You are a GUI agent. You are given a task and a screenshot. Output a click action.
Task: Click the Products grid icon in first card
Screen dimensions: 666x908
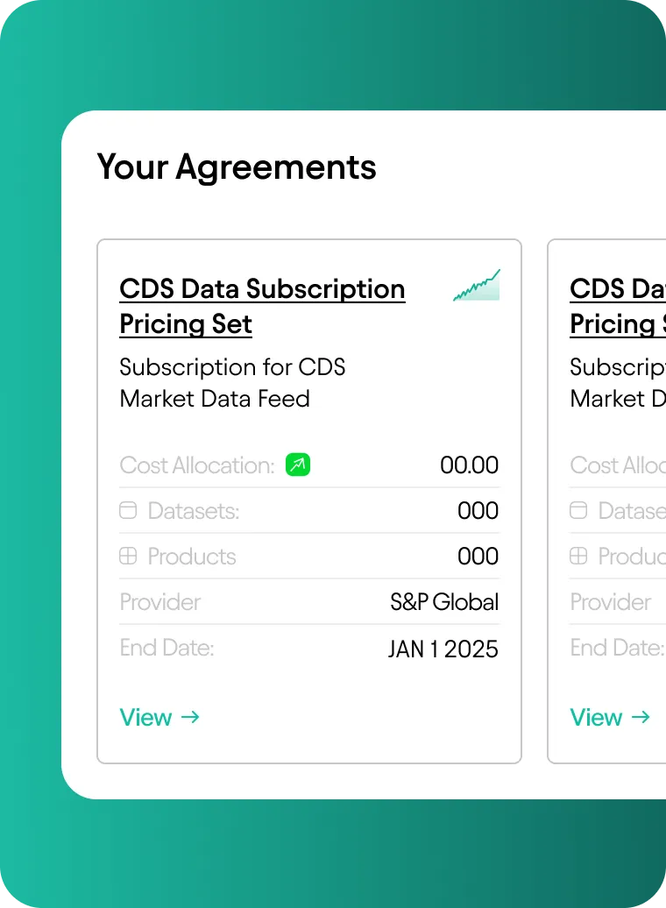tap(128, 556)
